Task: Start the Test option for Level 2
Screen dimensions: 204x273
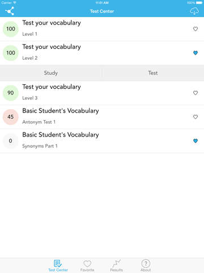Action: 153,73
